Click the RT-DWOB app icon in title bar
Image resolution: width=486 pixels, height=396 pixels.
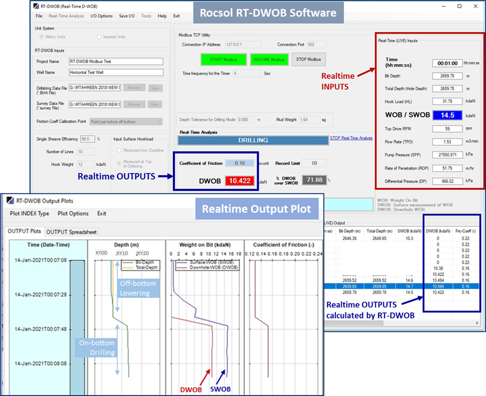pyautogui.click(x=36, y=6)
